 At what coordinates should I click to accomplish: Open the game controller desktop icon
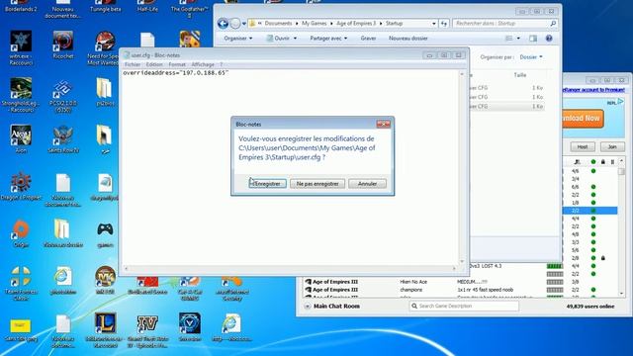(105, 233)
